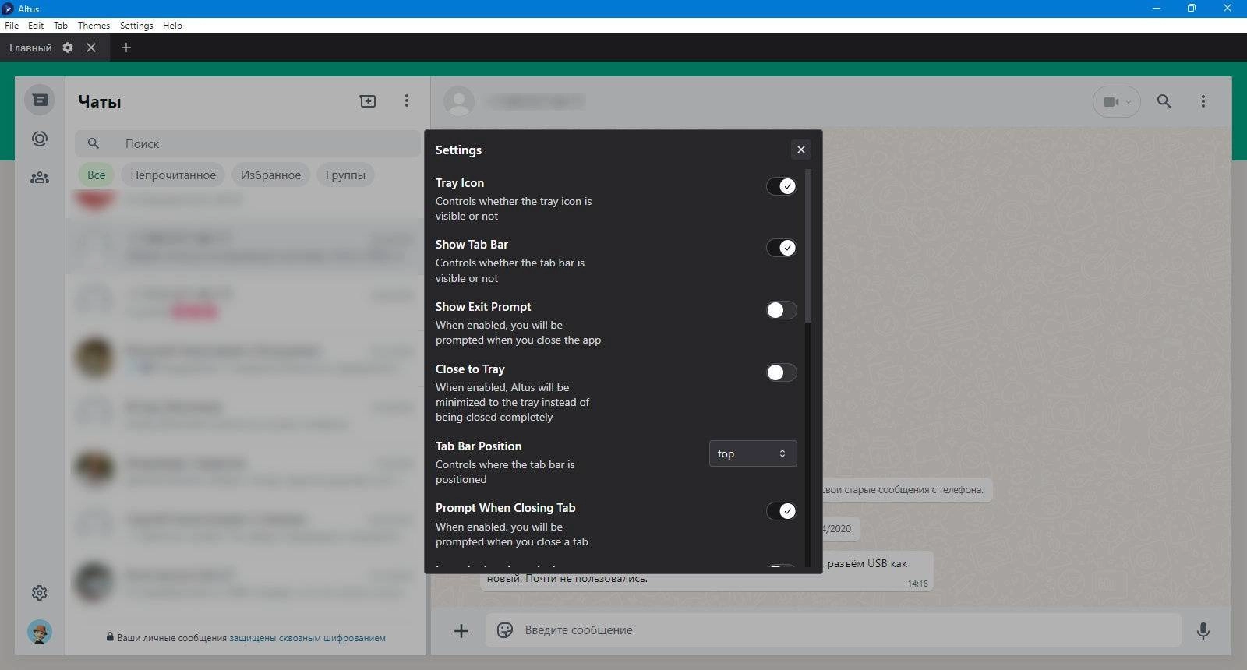Record a voice message microphone
1247x670 pixels.
[1203, 630]
